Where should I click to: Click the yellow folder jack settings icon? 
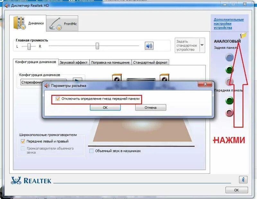tap(244, 35)
